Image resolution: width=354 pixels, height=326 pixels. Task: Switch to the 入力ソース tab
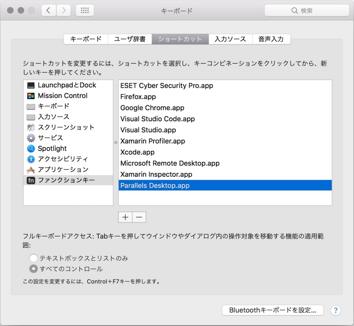[x=230, y=39]
